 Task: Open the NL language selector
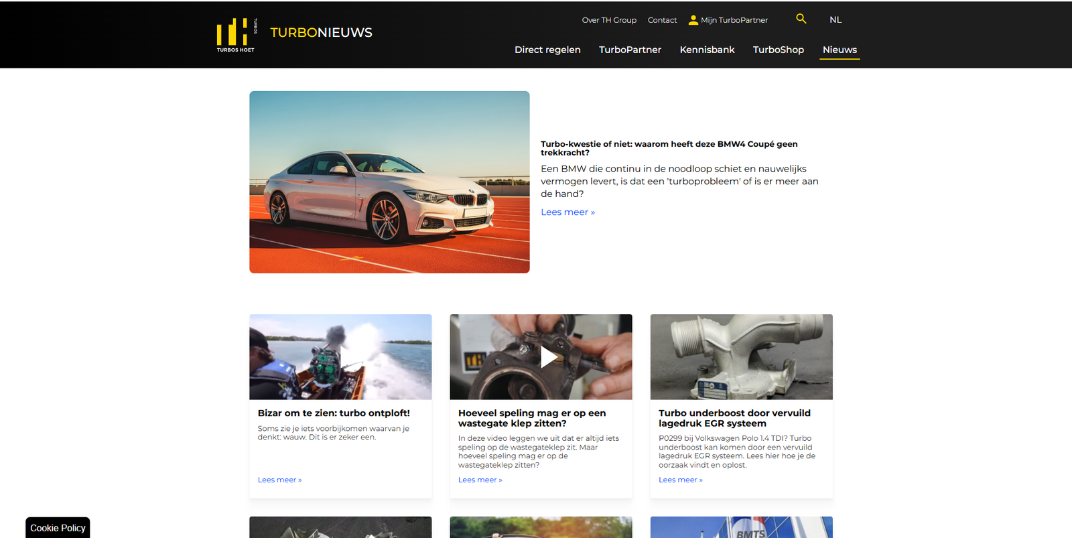pos(835,20)
